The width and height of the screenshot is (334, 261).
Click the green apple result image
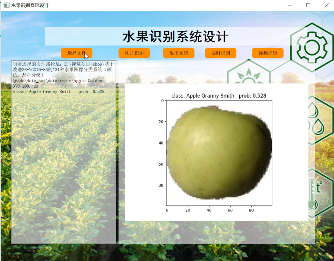click(x=219, y=153)
